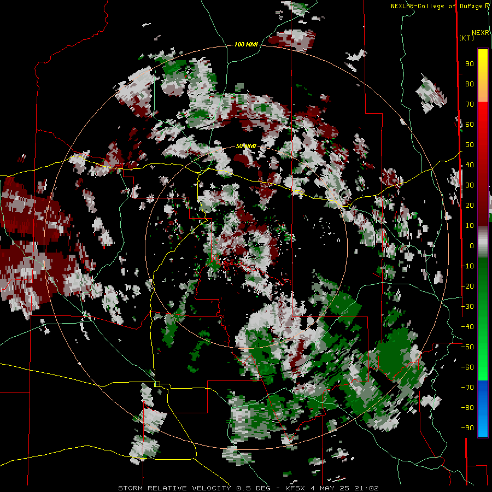This screenshot has width=492, height=492.
Task: Select the 70 value on velocity scale
Action: tap(470, 104)
